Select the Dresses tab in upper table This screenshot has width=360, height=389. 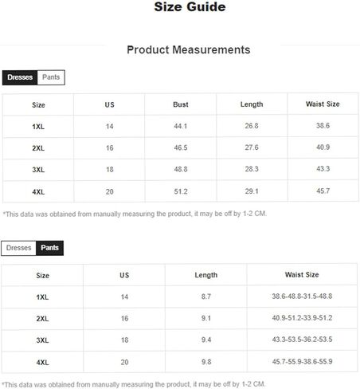20,77
